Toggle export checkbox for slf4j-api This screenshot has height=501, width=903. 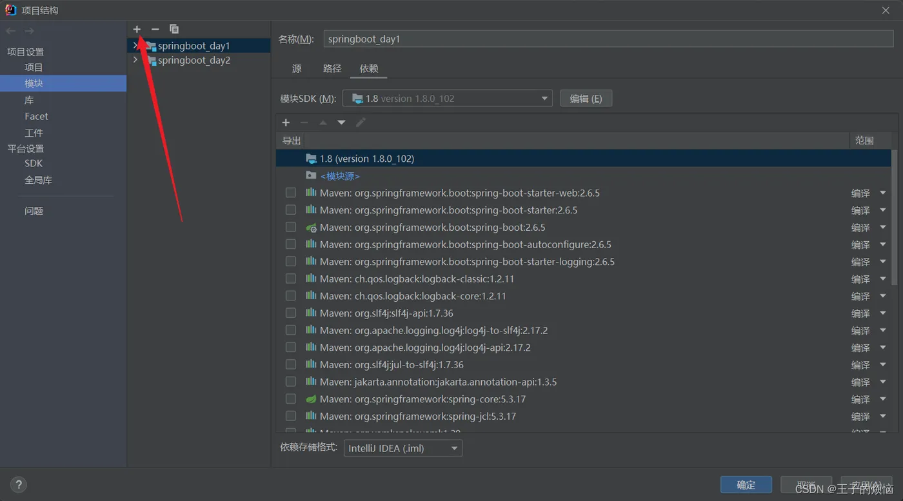point(291,313)
